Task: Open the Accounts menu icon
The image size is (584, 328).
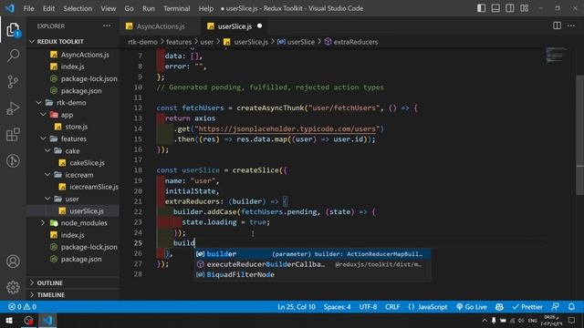Action: tap(13, 261)
